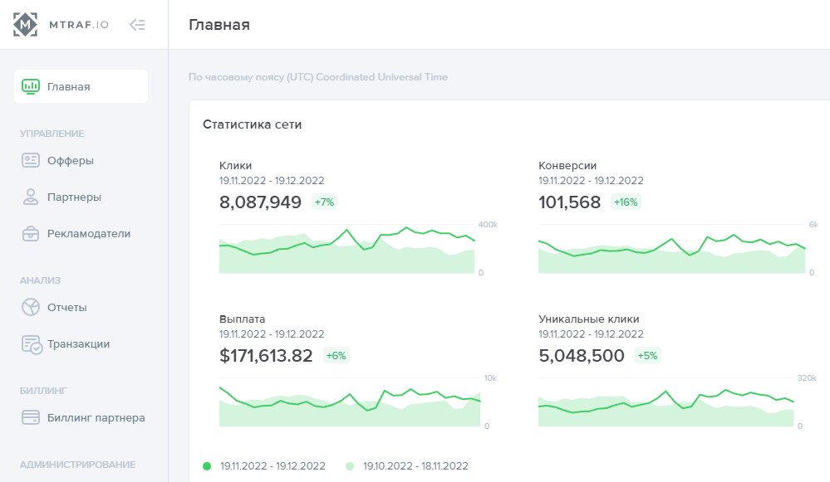Click the light green legend dot
The width and height of the screenshot is (830, 482).
tap(350, 466)
